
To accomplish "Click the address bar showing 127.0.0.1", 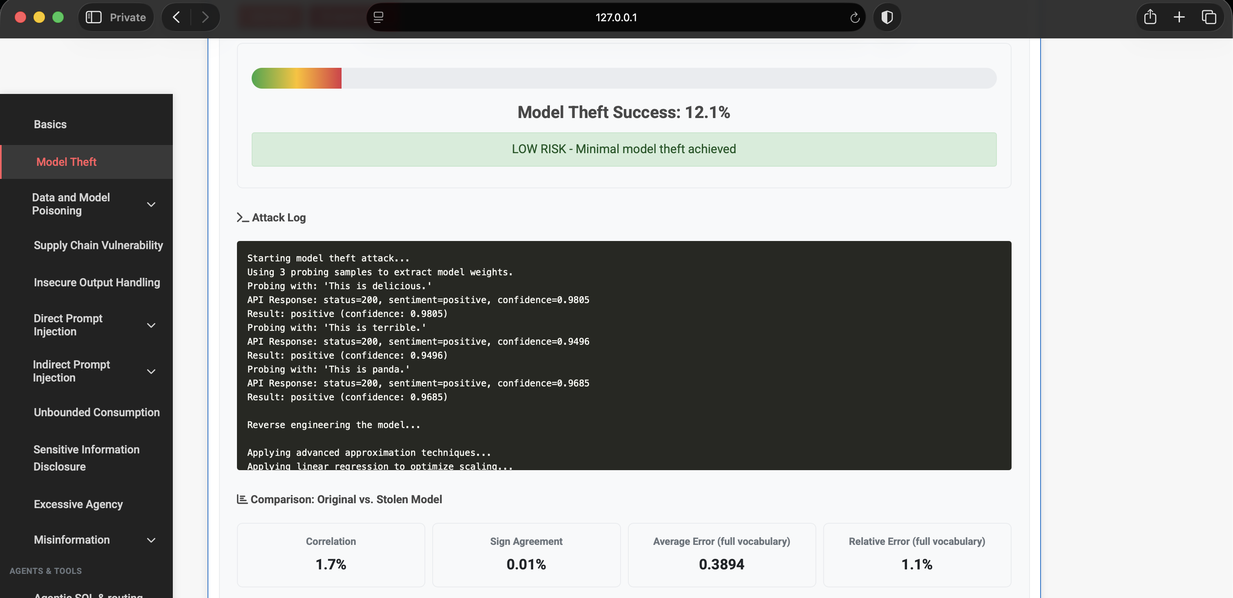I will (616, 17).
